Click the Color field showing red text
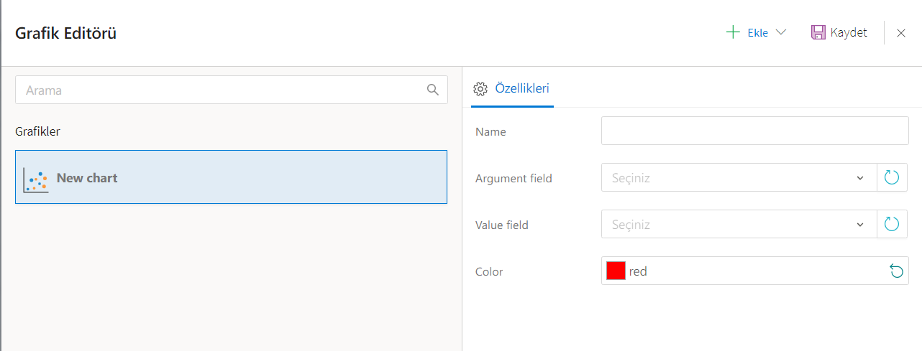The width and height of the screenshot is (922, 351). pyautogui.click(x=748, y=271)
